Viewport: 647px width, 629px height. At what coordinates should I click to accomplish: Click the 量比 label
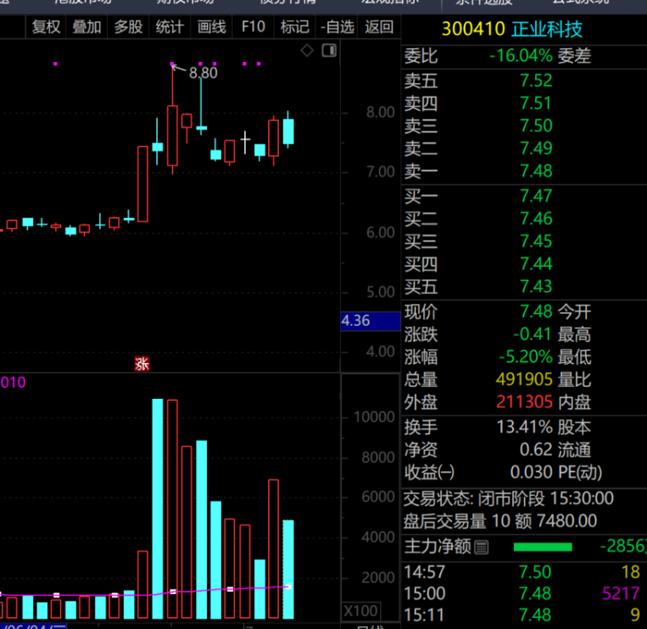tap(574, 379)
